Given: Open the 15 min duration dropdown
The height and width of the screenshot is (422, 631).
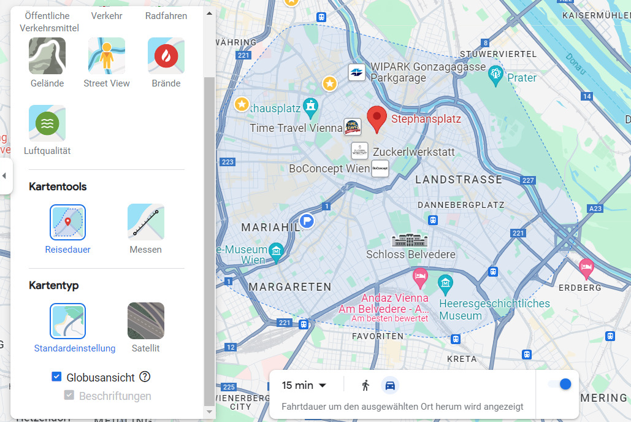Looking at the screenshot, I should (304, 385).
